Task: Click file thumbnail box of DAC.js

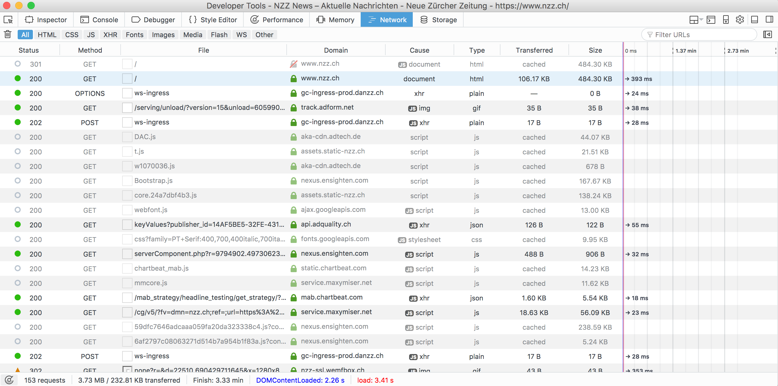Action: coord(127,137)
